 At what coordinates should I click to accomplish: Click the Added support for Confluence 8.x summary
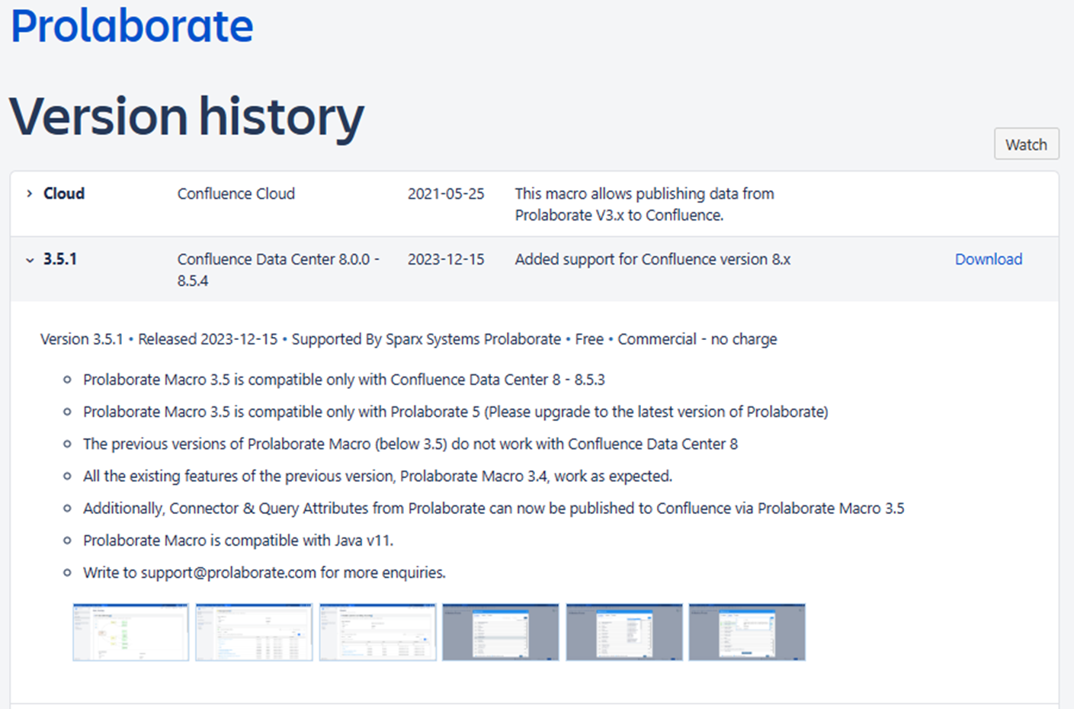coord(652,259)
